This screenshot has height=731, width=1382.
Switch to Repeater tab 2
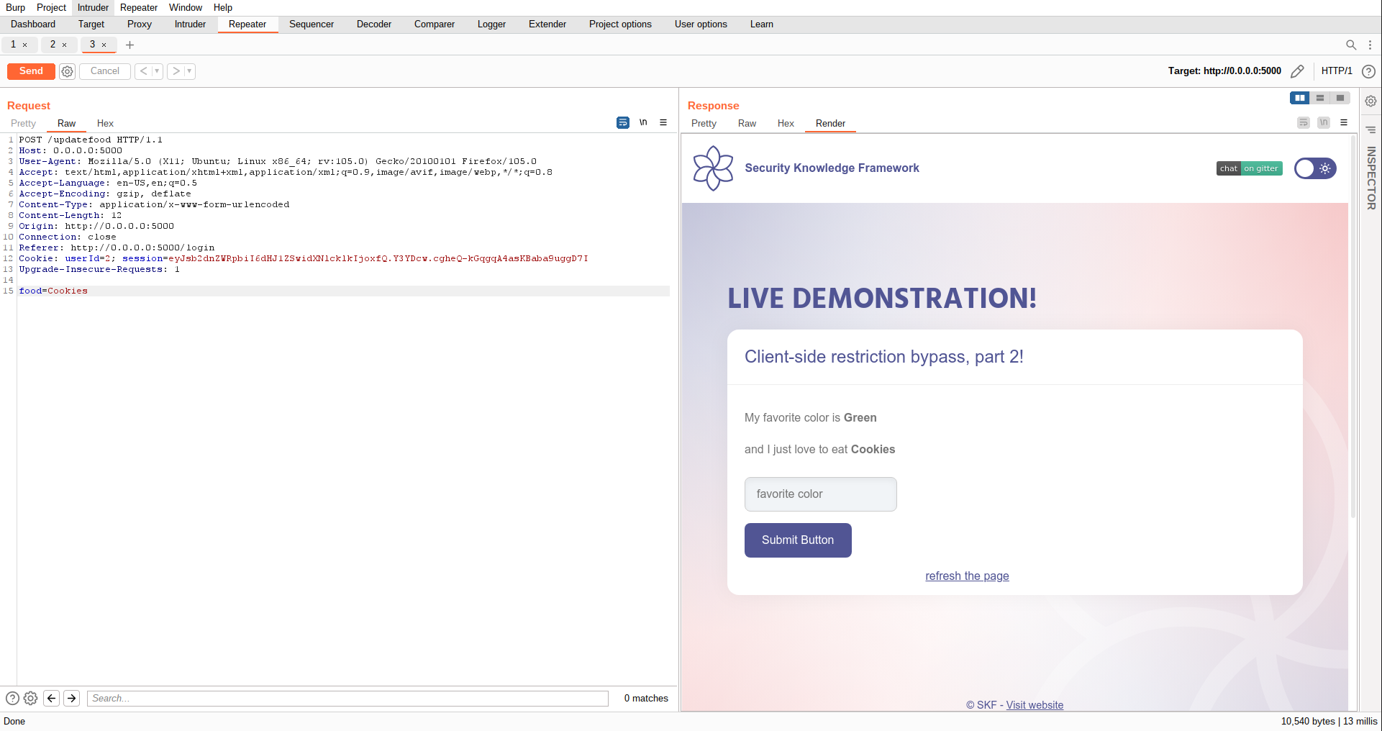pyautogui.click(x=53, y=45)
